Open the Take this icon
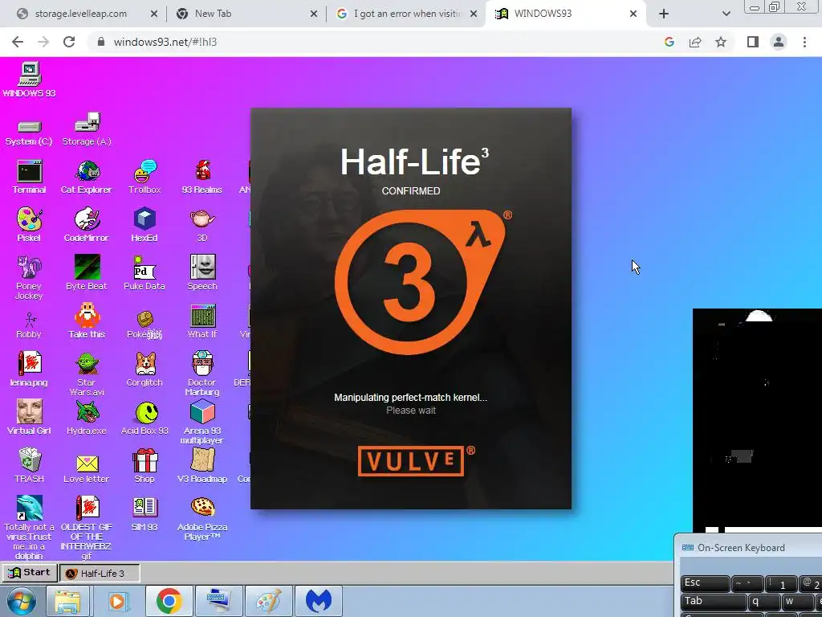This screenshot has width=822, height=617. pos(87,321)
